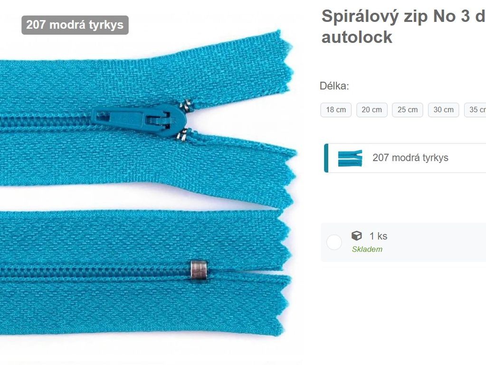Enlarge the lower closed zipper photo
This screenshot has height=365, width=486.
tap(145, 272)
